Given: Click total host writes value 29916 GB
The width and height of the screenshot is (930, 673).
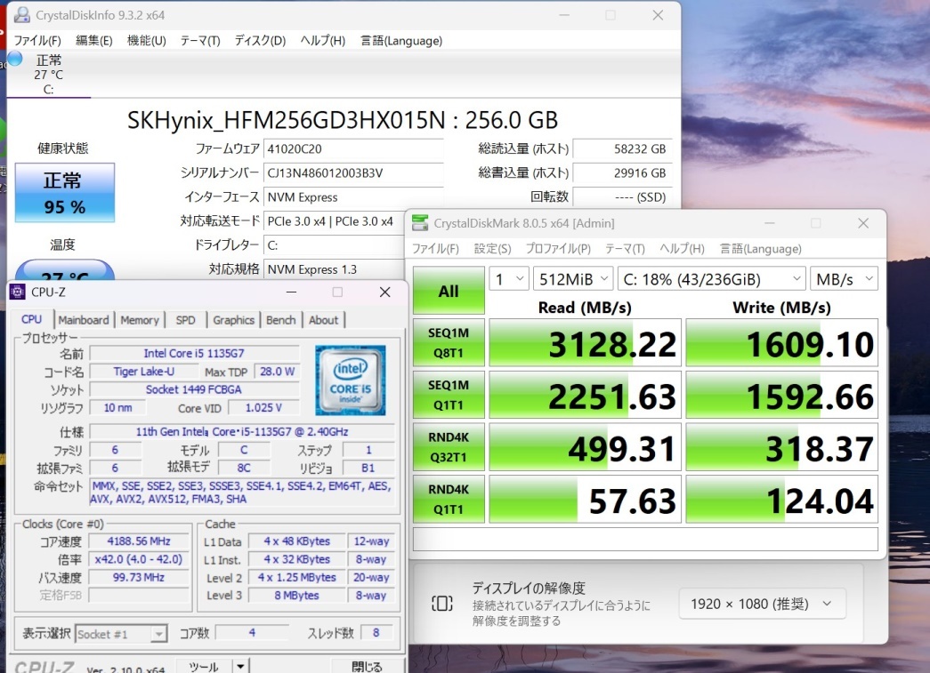Looking at the screenshot, I should click(x=623, y=173).
